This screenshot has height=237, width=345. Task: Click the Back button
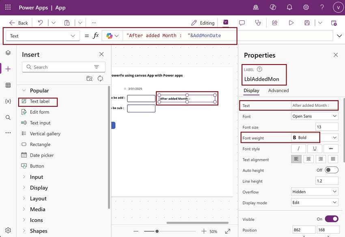pos(19,23)
